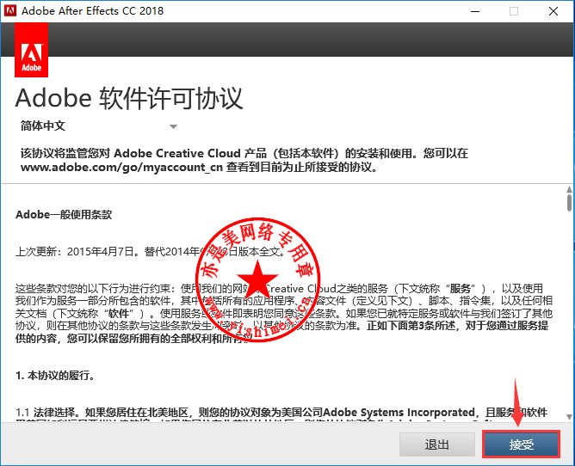Click the red Adobe logo
This screenshot has width=575, height=466.
click(x=31, y=50)
